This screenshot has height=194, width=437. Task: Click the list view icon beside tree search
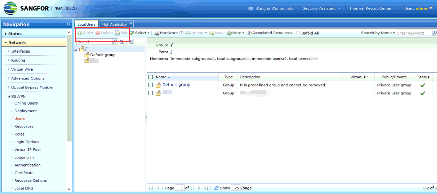pos(132,41)
